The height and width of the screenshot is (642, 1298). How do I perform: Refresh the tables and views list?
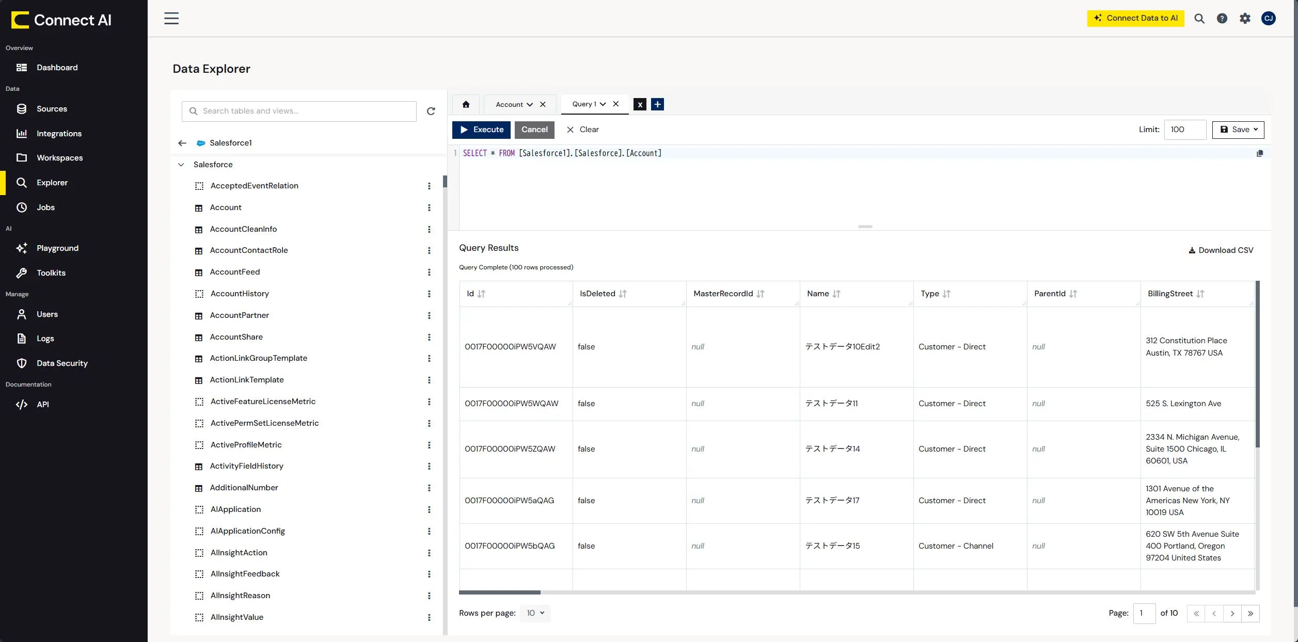pos(431,111)
